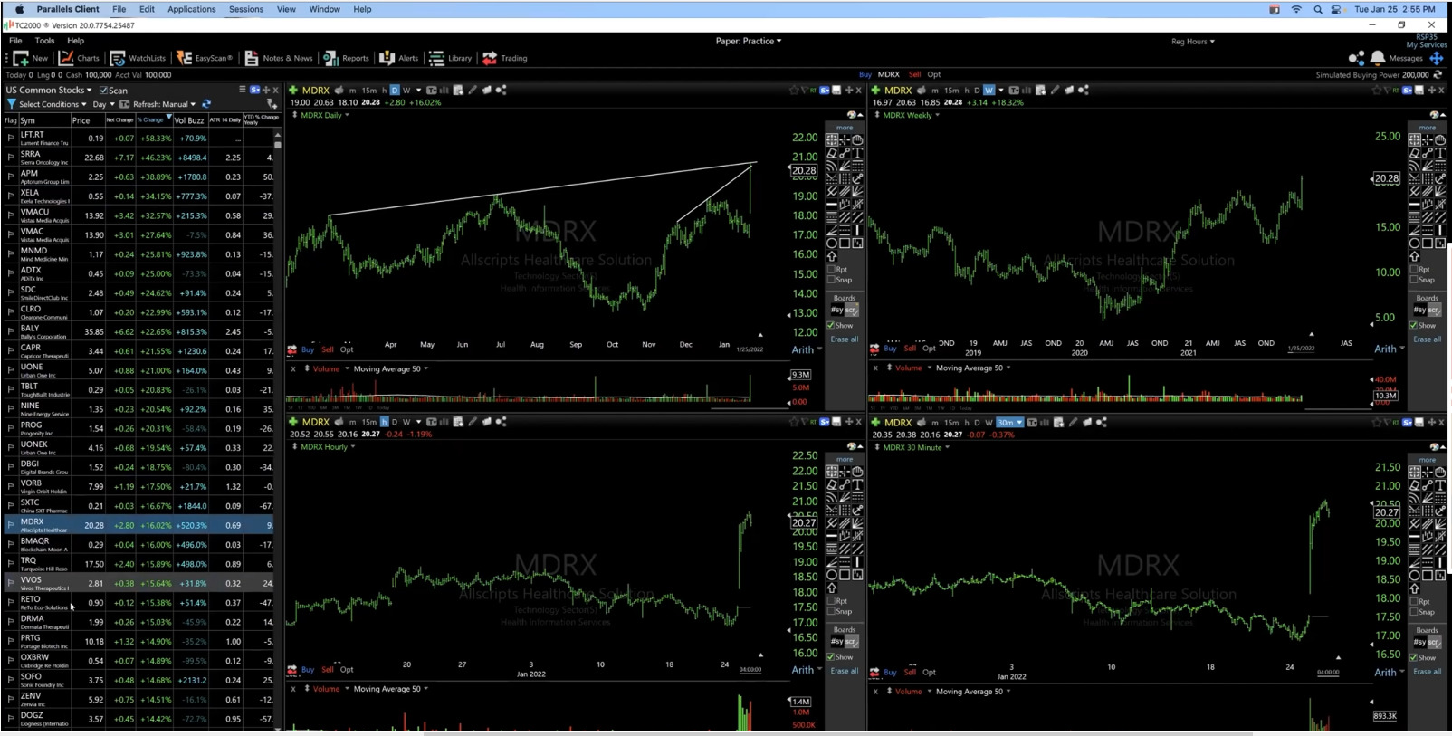Expand the US Common Stocks watchlist dropdown
The height and width of the screenshot is (736, 1452).
pos(49,90)
